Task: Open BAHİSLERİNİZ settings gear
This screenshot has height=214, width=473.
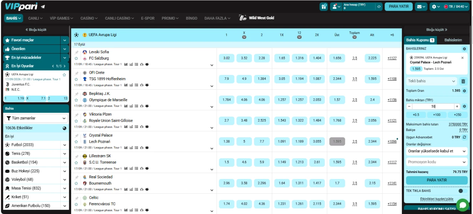Action: [x=464, y=49]
